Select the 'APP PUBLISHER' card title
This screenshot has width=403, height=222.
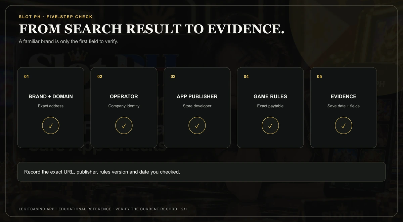point(197,97)
